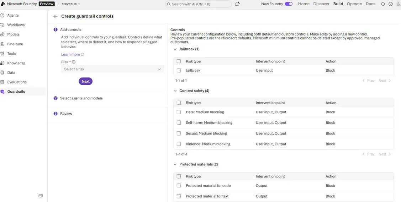Open the Operate tab

(354, 4)
